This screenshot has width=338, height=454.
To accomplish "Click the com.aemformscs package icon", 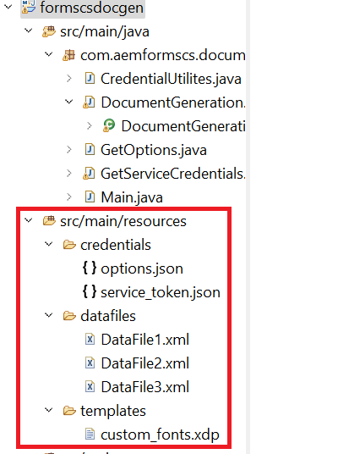I will point(68,55).
